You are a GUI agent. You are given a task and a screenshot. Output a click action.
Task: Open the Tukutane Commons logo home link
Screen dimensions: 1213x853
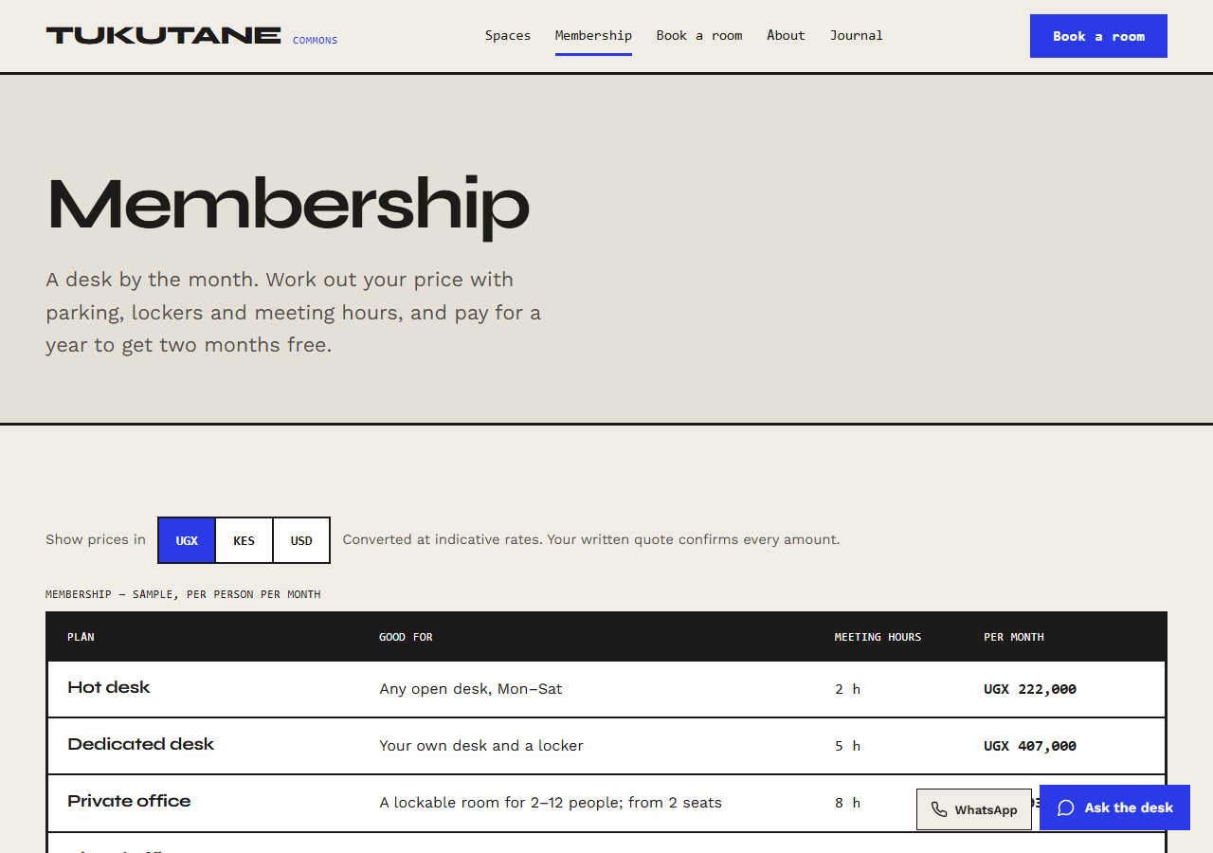pyautogui.click(x=191, y=36)
